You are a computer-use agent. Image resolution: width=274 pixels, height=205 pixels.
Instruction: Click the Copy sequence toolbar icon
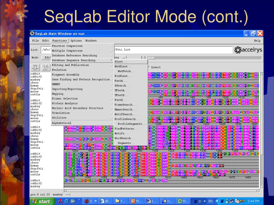pyautogui.click(x=46, y=67)
